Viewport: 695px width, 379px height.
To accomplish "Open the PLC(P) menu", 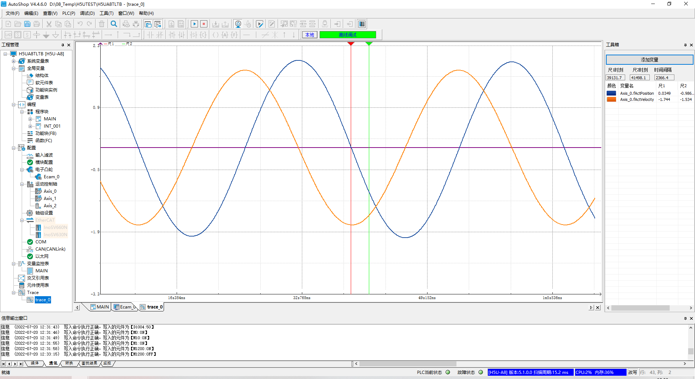I will (x=69, y=13).
